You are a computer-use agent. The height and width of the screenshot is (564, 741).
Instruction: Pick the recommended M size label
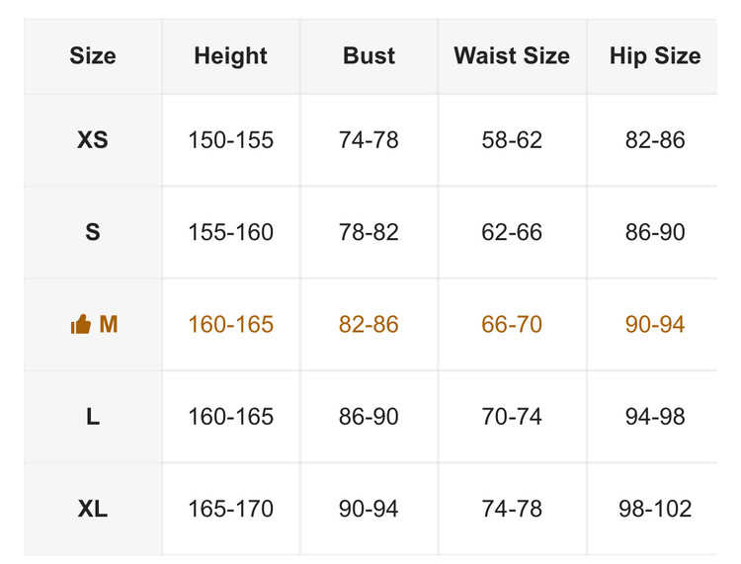[x=108, y=325]
